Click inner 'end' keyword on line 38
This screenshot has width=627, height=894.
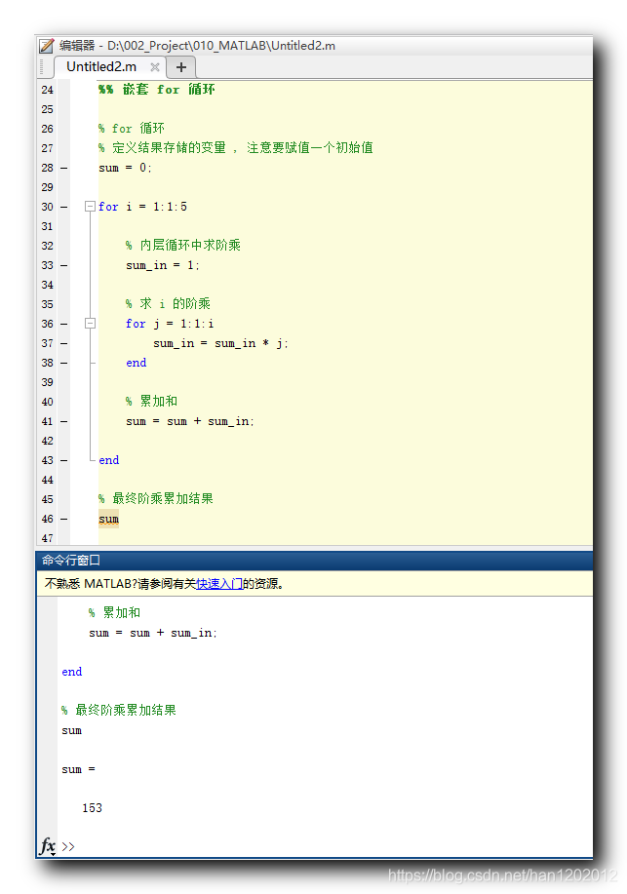[x=136, y=363]
